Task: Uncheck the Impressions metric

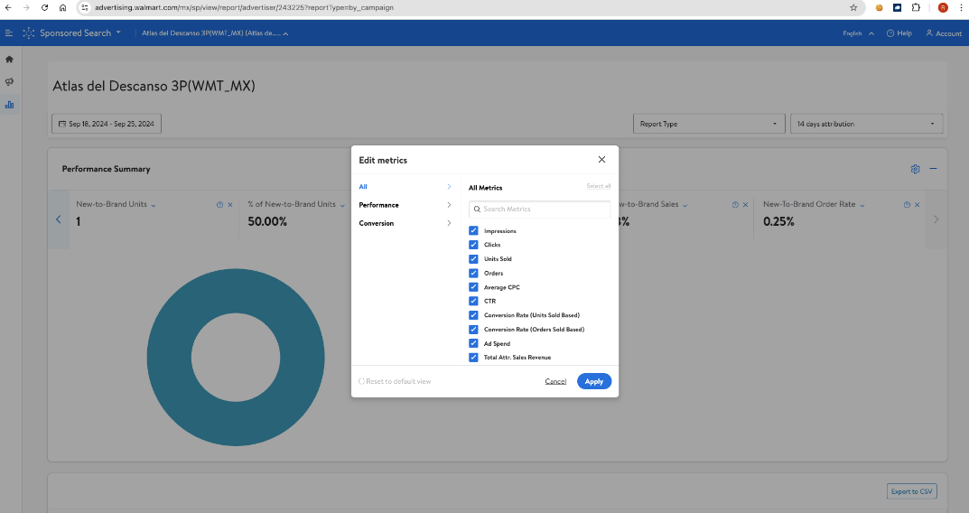Action: coord(473,230)
